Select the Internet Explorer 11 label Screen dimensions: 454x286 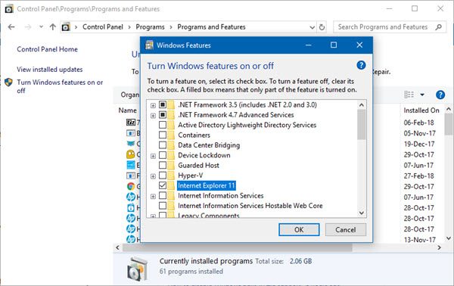click(206, 185)
